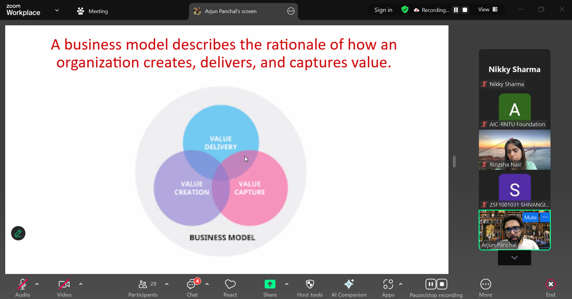Expand audio options arrow

click(37, 284)
